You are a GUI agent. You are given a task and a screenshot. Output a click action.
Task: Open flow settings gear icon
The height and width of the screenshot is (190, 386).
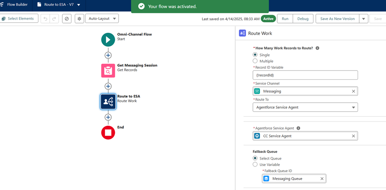(x=79, y=19)
